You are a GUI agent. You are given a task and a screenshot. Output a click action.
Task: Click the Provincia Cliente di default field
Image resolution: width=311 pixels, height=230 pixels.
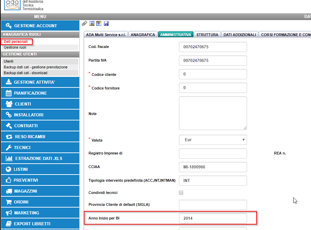click(x=213, y=205)
